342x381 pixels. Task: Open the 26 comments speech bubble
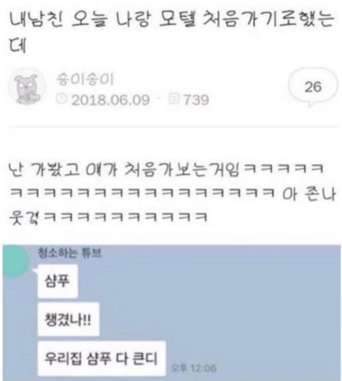(x=313, y=87)
